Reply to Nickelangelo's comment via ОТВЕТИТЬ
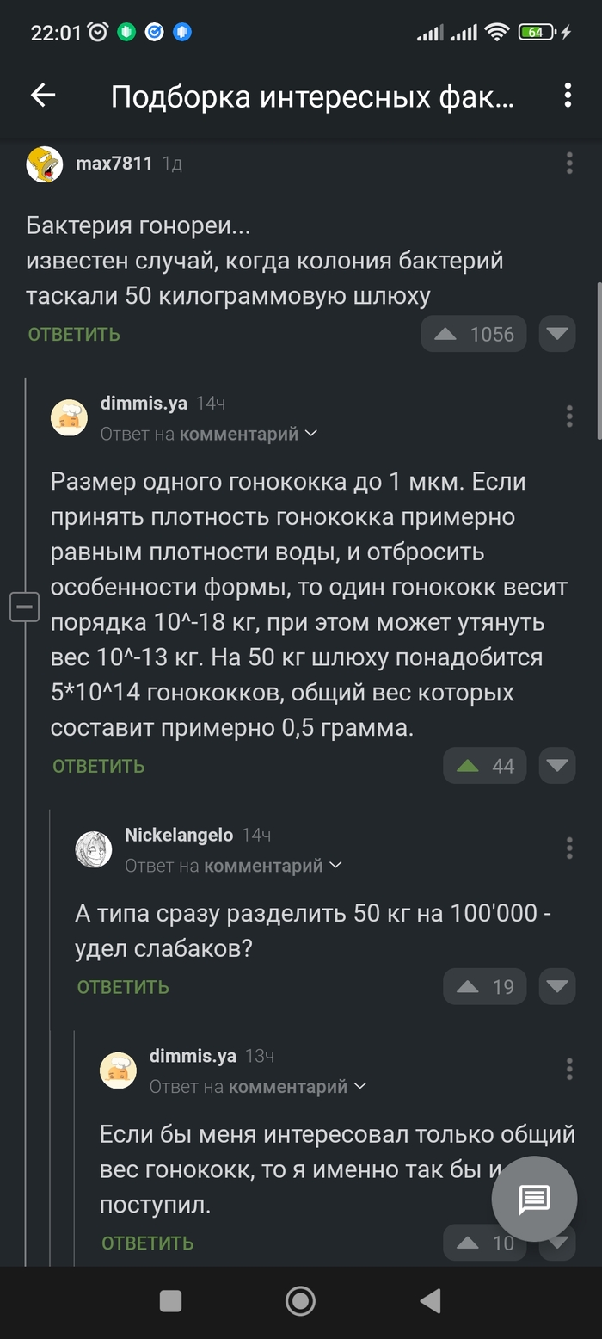Image resolution: width=602 pixels, height=1339 pixels. point(123,987)
